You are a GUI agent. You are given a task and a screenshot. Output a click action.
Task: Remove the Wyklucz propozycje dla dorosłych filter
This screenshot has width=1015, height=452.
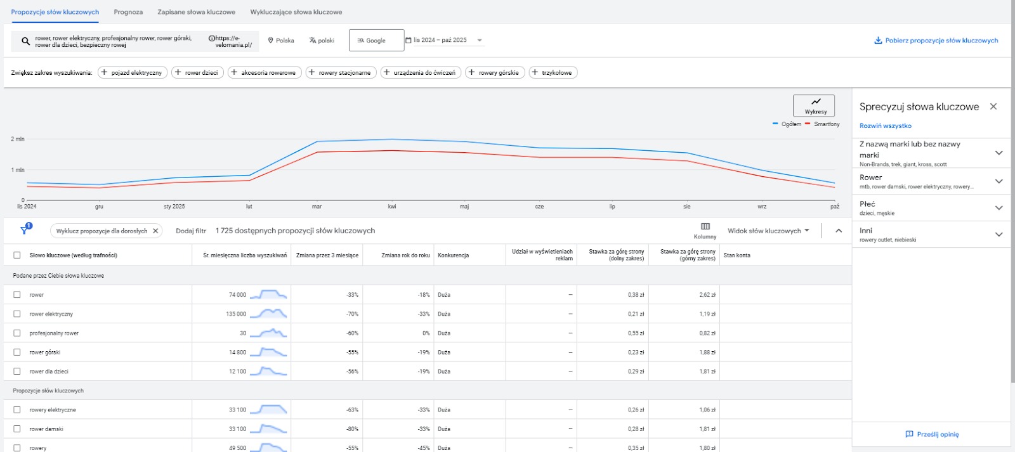tap(155, 231)
